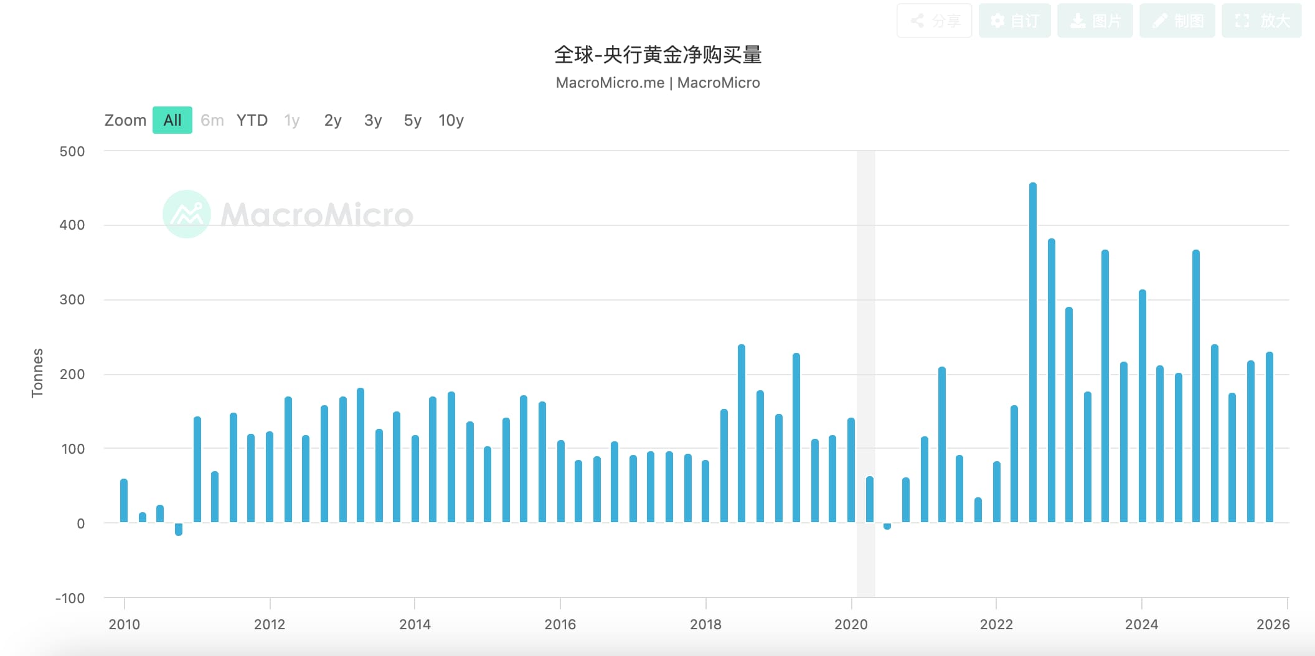Image resolution: width=1315 pixels, height=656 pixels.
Task: Click the 2022 x-axis label
Action: [996, 624]
